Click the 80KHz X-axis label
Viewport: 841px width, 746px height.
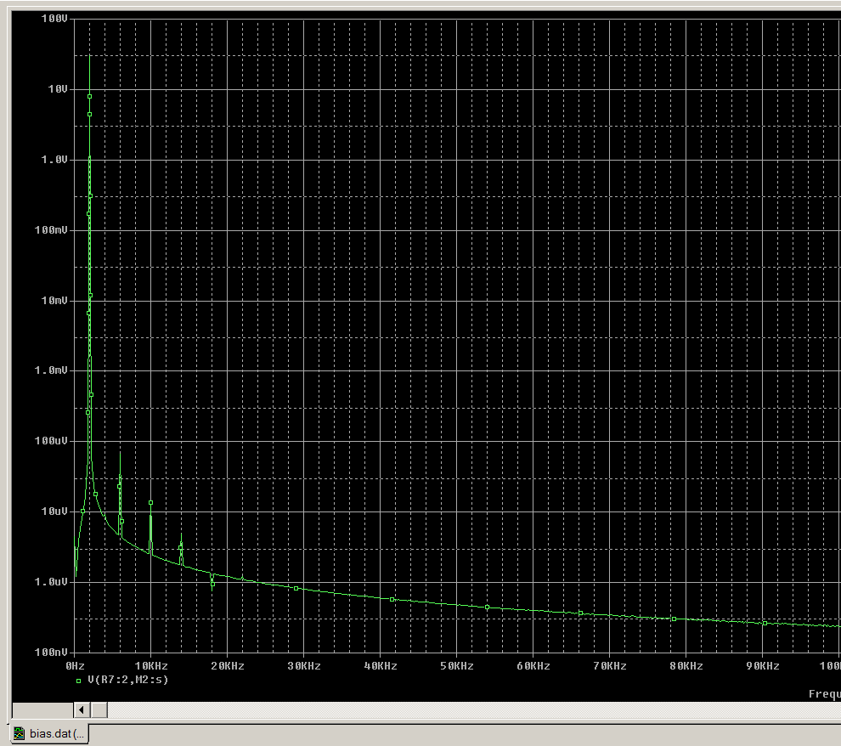pyautogui.click(x=686, y=666)
